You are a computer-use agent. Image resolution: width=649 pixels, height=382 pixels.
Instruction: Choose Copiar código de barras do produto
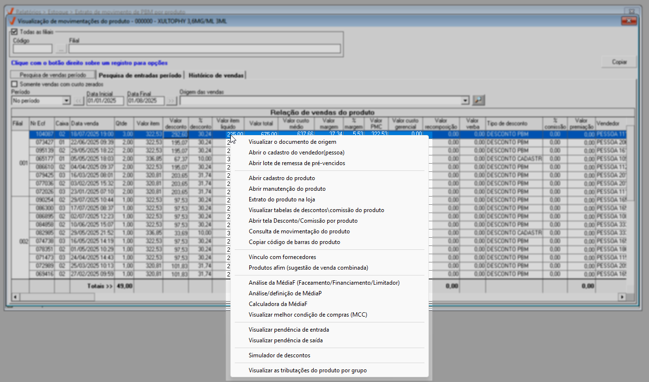[x=294, y=242]
